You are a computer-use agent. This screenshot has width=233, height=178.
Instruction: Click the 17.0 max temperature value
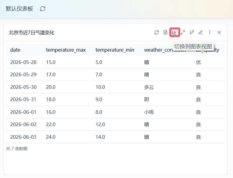tap(51, 74)
